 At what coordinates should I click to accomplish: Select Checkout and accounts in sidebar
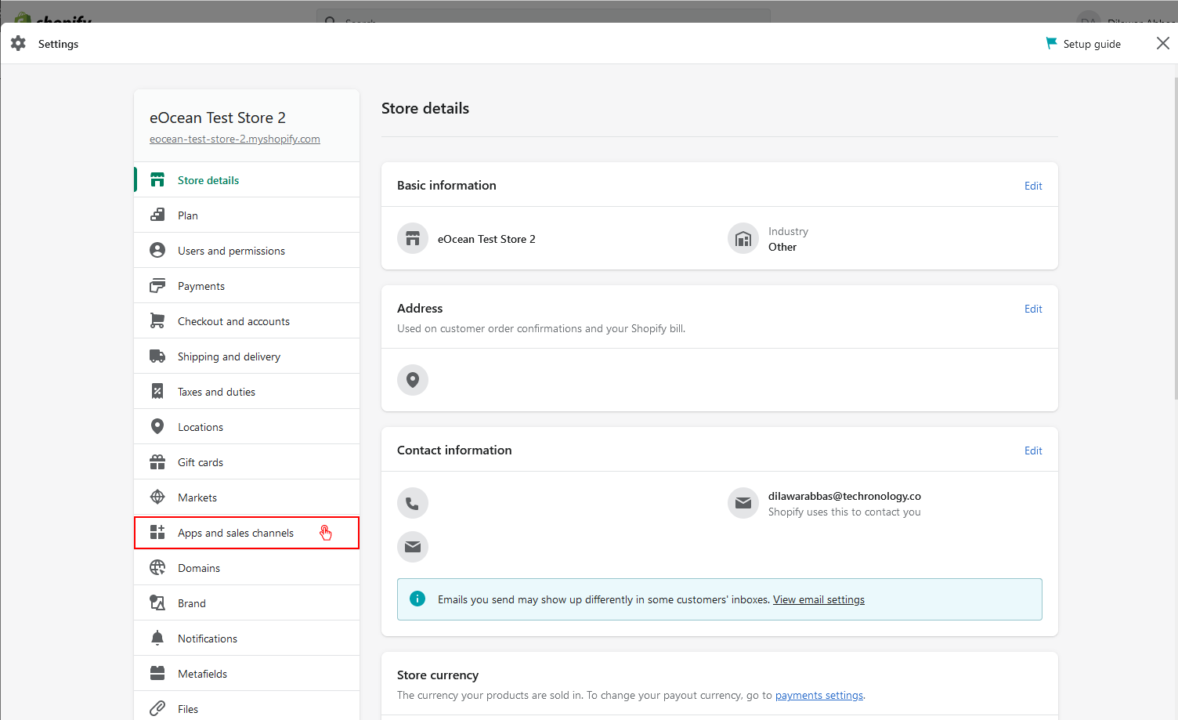click(233, 321)
